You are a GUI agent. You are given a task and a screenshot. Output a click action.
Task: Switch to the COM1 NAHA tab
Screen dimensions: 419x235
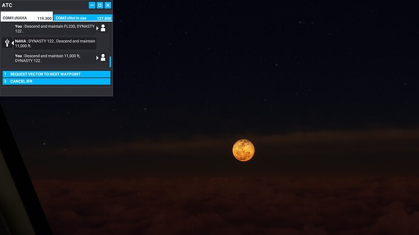(x=27, y=16)
